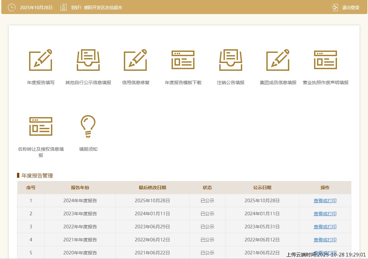The image size is (368, 259).
Task: Open the 注销公告填报 icon
Action: tap(230, 60)
